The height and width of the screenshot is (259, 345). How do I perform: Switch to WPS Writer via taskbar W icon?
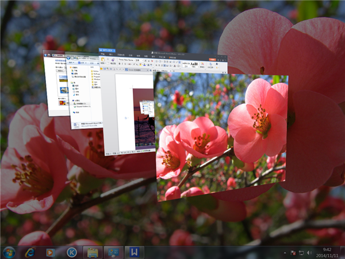133,252
